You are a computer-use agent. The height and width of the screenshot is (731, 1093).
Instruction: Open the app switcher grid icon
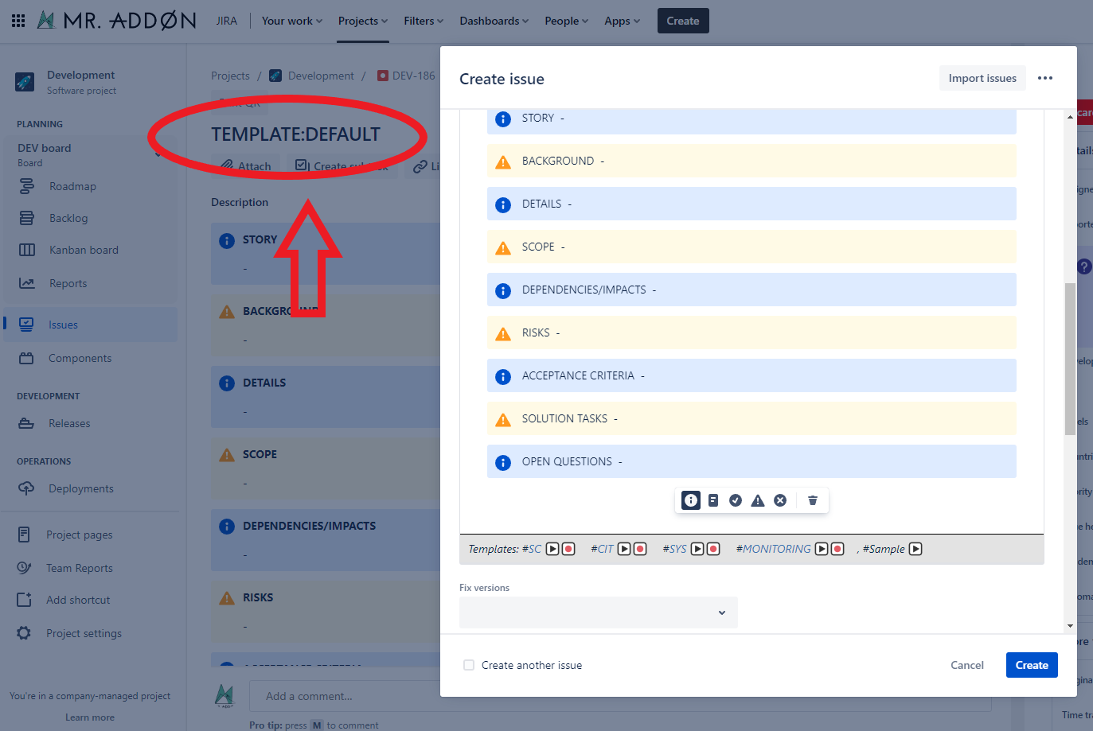tap(18, 21)
